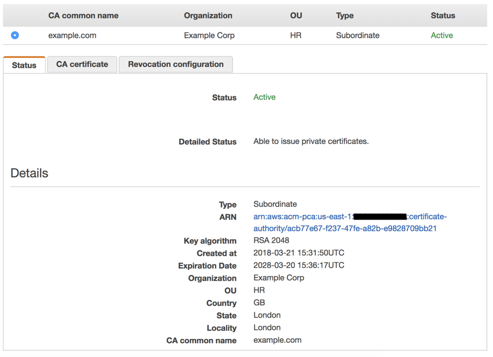Click the Organization column header
This screenshot has height=357, width=493.
click(208, 15)
